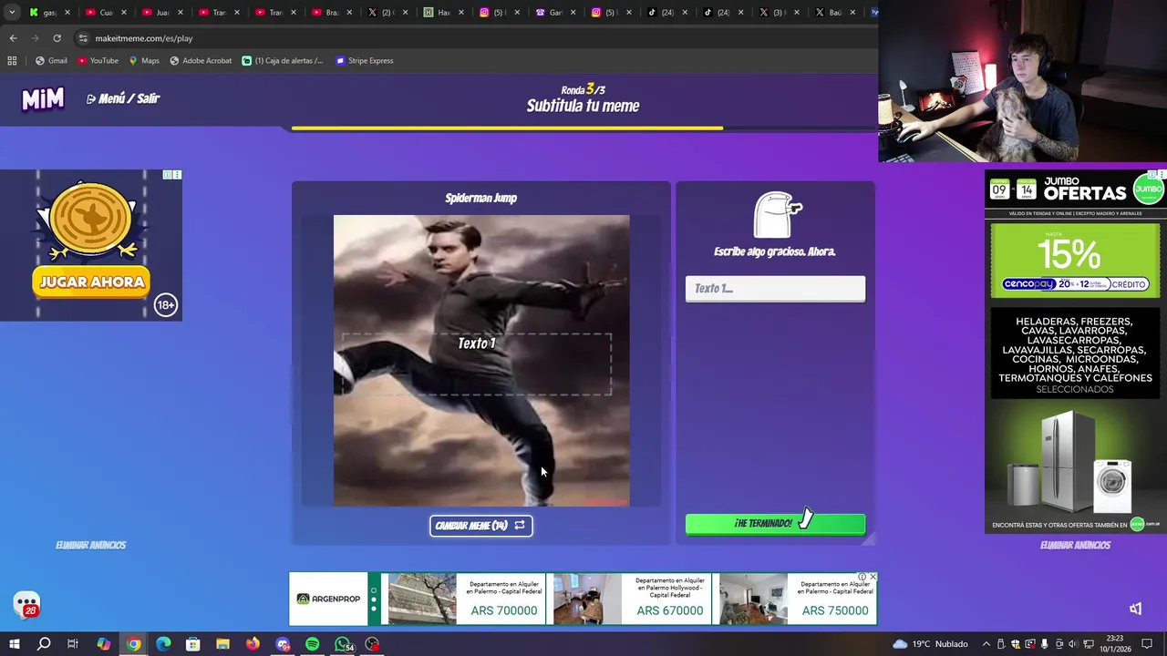Open Copilot from taskbar
This screenshot has height=656, width=1167.
(103, 644)
